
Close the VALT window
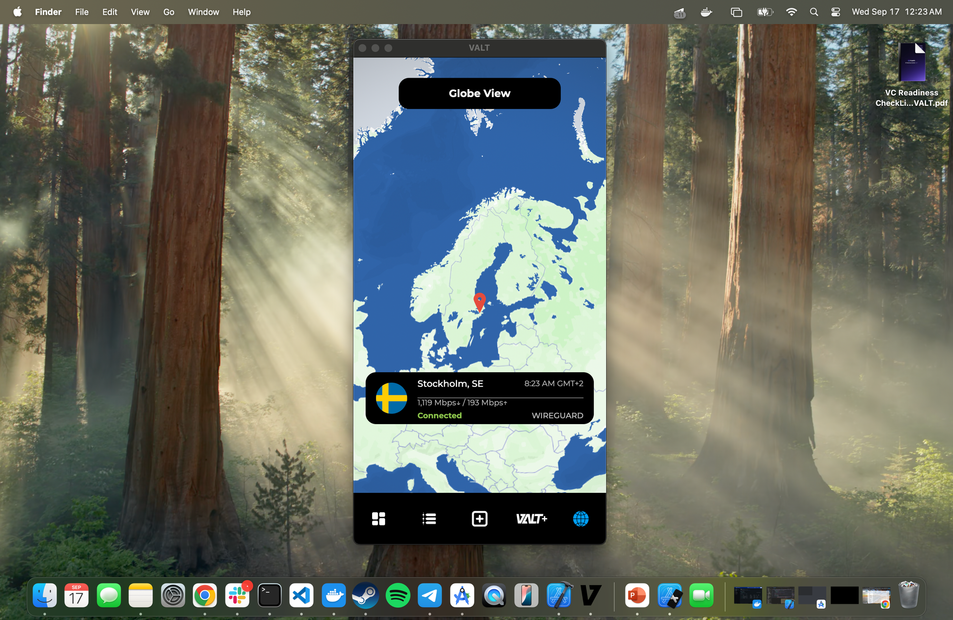(362, 48)
